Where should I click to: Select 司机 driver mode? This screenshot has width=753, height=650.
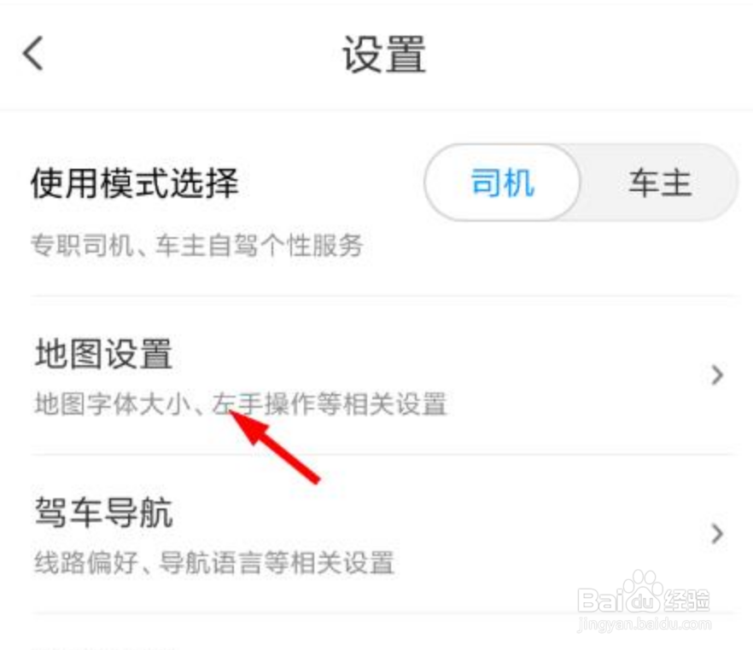tap(502, 183)
